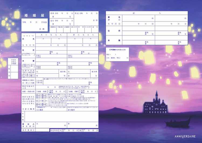Click the first witness 住所 address field

pyautogui.click(x=138, y=31)
